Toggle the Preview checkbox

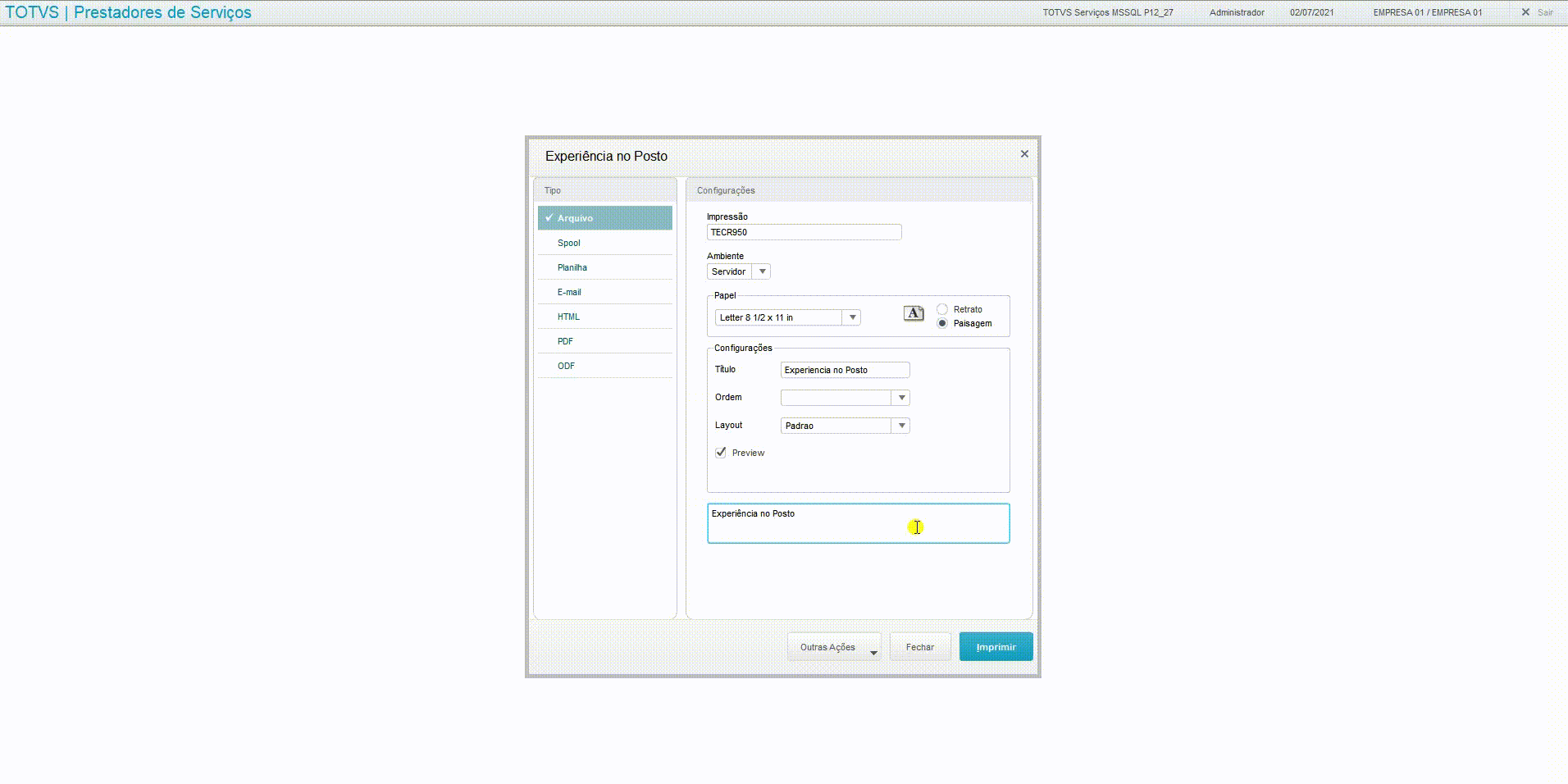pos(721,453)
